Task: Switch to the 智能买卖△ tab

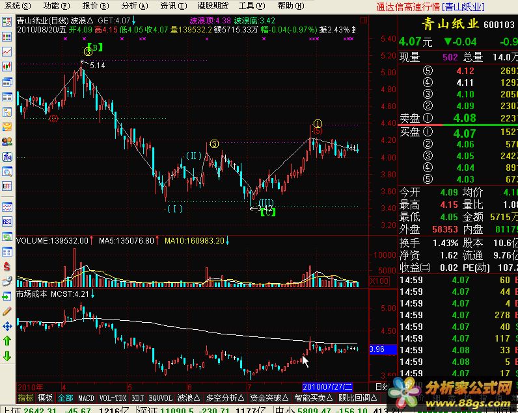Action: pyautogui.click(x=314, y=398)
